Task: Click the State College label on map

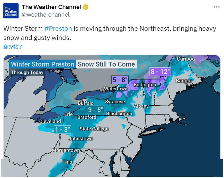Action: coord(94,129)
